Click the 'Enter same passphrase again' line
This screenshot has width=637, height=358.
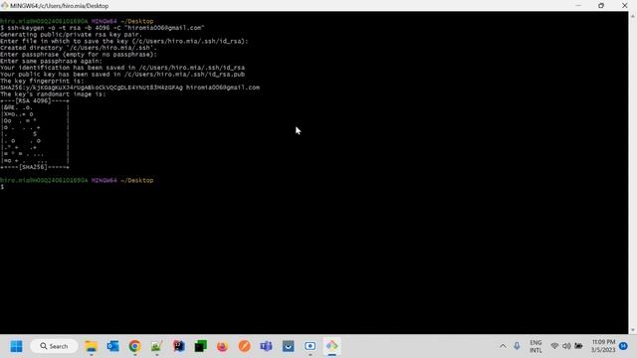pos(51,61)
